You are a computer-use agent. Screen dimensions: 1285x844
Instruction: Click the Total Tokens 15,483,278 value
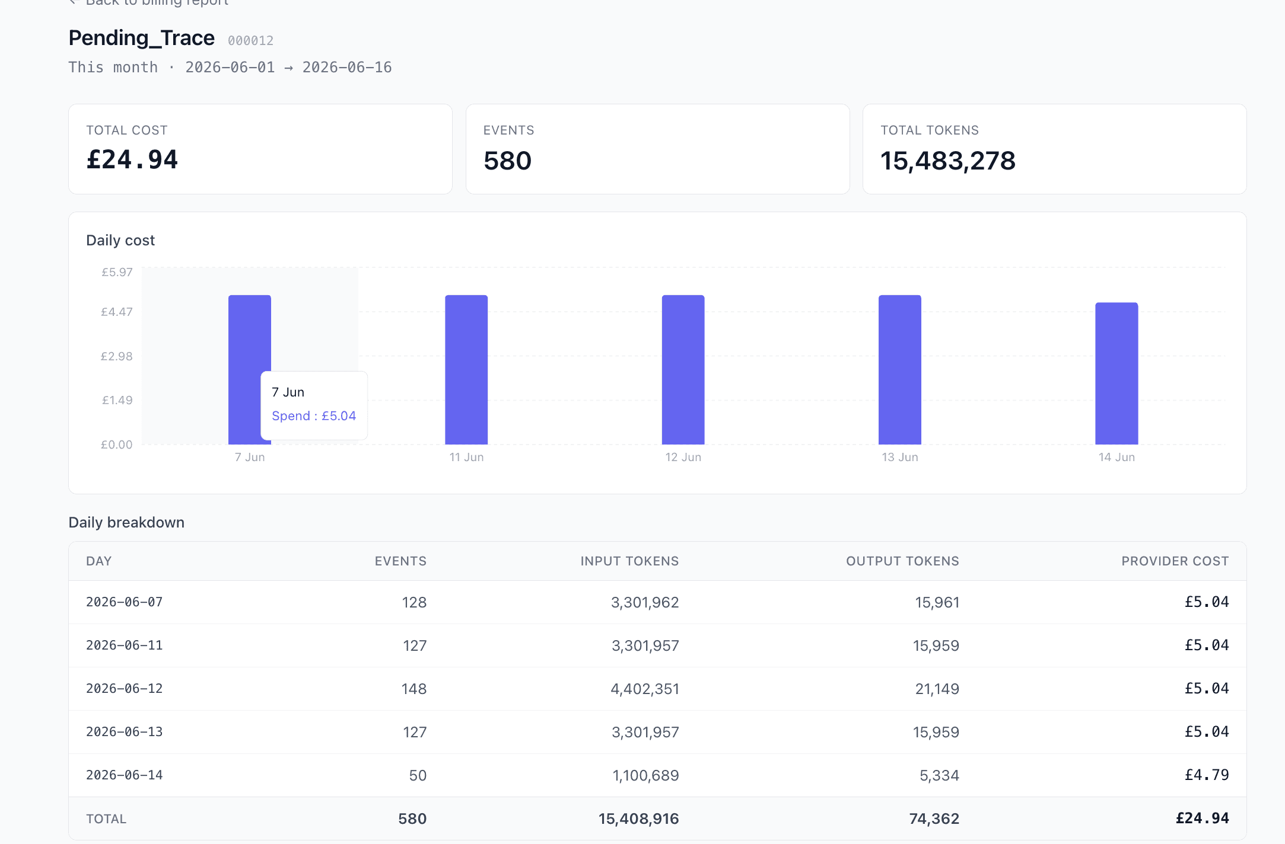(948, 161)
